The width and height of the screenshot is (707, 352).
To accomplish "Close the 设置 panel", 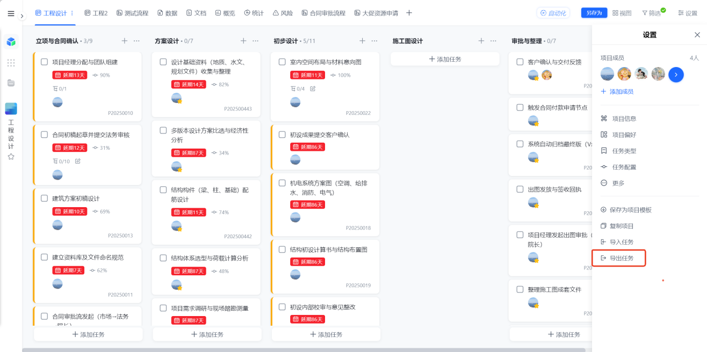I will 697,35.
